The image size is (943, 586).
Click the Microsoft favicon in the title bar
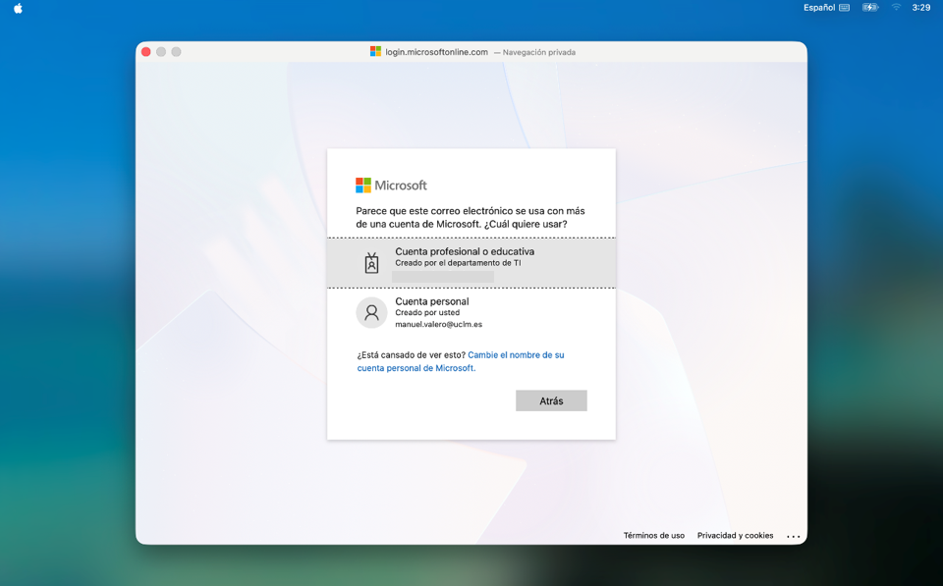pyautogui.click(x=375, y=52)
